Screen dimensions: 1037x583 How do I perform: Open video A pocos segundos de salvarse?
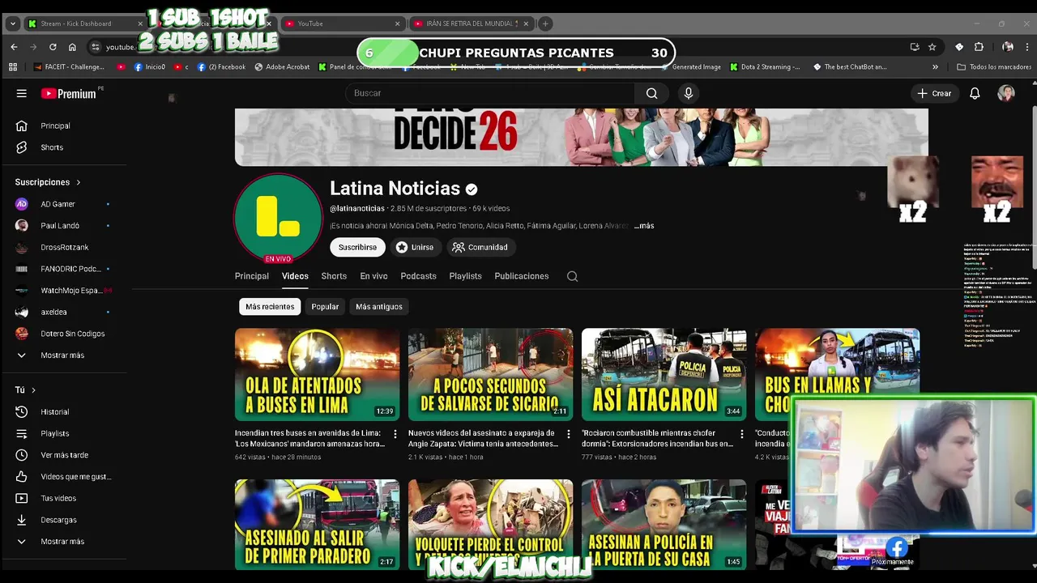tap(490, 374)
